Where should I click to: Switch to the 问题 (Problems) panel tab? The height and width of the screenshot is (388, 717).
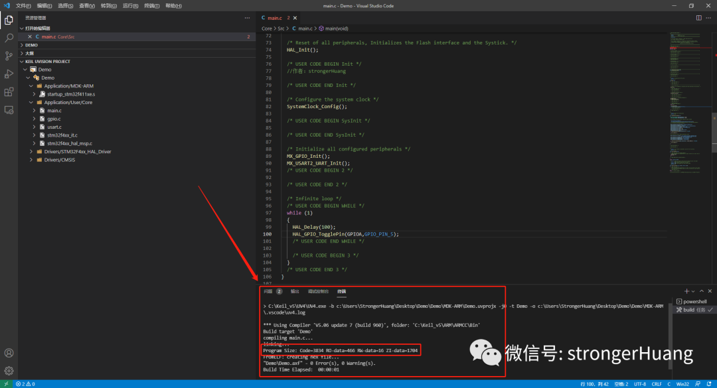(x=268, y=291)
